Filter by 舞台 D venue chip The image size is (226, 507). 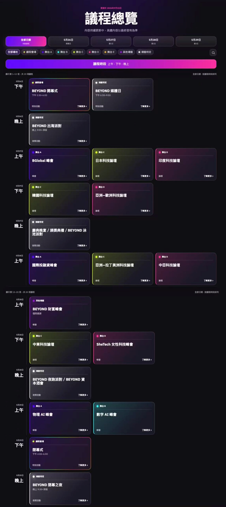pyautogui.click(x=94, y=52)
